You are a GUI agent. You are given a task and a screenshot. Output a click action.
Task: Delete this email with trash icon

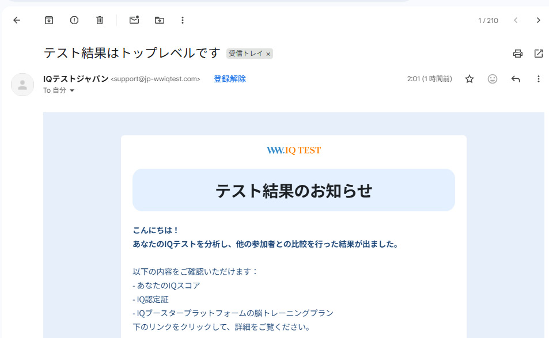(x=100, y=20)
